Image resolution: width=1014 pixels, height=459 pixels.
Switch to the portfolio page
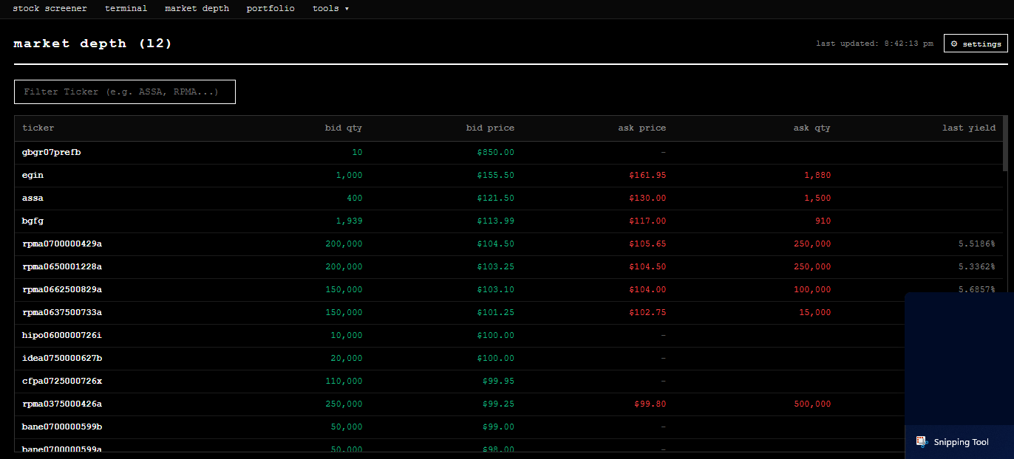coord(270,9)
